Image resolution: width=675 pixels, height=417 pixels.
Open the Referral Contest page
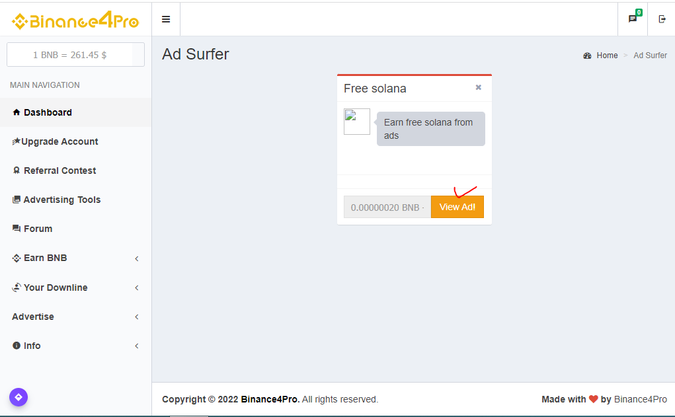[60, 171]
